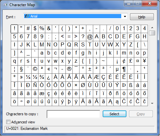Image resolution: width=160 pixels, height=136 pixels.
Task: Select the capital Å ring character
Action: click(x=90, y=78)
